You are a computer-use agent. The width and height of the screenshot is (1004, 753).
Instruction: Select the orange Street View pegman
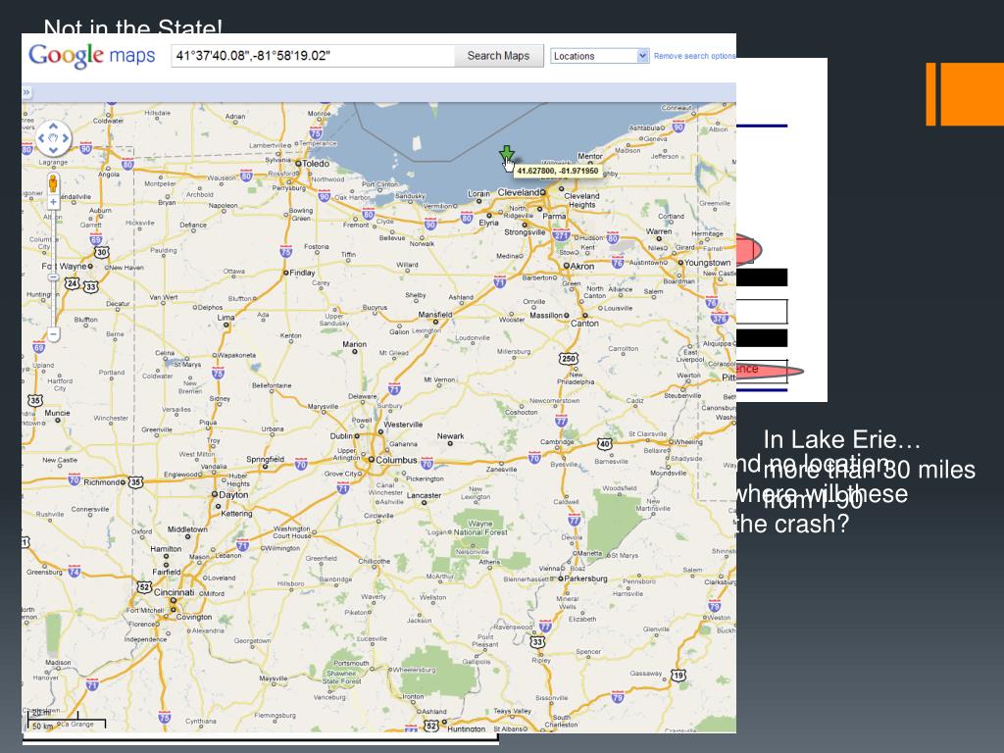point(53,184)
